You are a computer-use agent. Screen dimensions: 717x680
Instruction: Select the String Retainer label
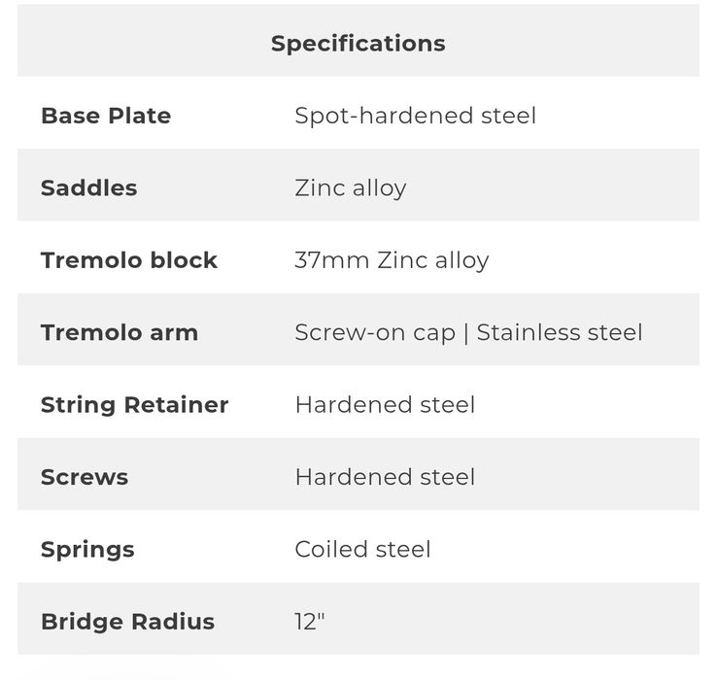pyautogui.click(x=134, y=404)
